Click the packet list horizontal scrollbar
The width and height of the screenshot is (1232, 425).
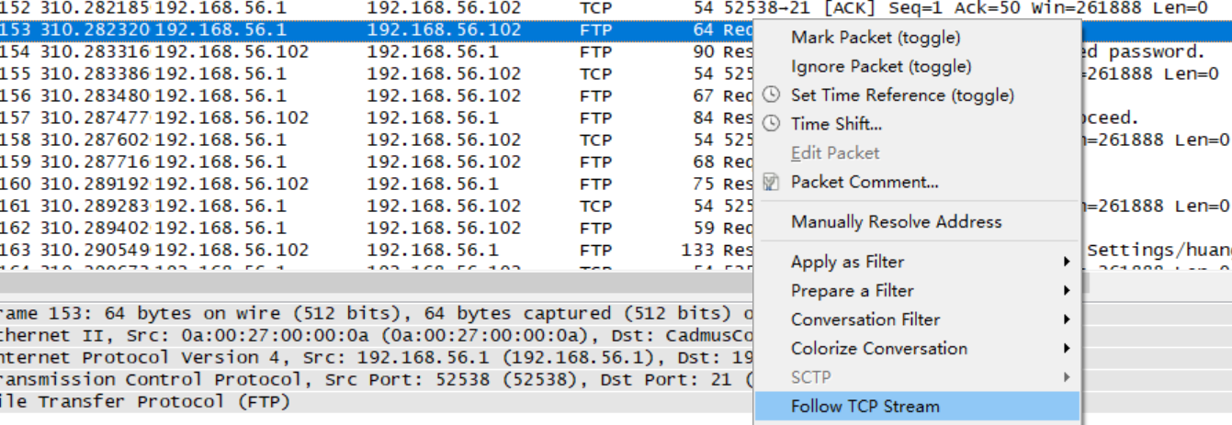pos(377,283)
